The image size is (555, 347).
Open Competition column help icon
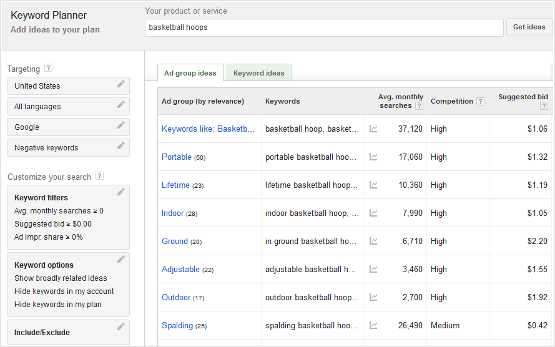480,102
